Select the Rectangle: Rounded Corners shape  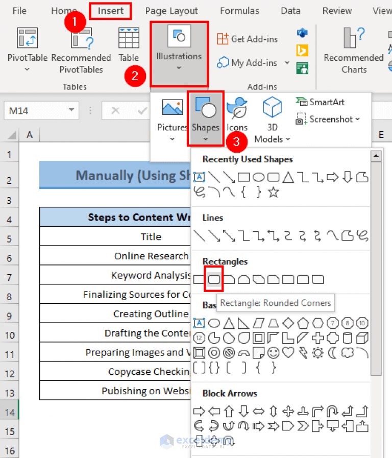pos(213,279)
